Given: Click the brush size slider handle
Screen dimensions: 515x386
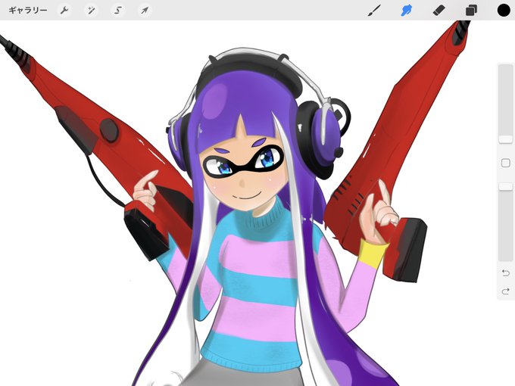Looking at the screenshot, I should pyautogui.click(x=506, y=139).
